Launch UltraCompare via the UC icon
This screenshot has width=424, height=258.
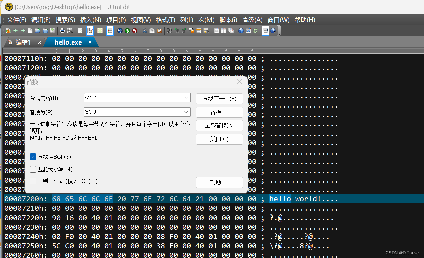[120, 31]
